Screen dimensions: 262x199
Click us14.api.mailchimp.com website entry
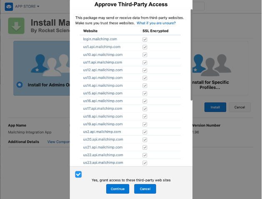(x=103, y=86)
